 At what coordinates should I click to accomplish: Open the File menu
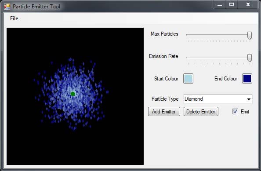click(14, 18)
